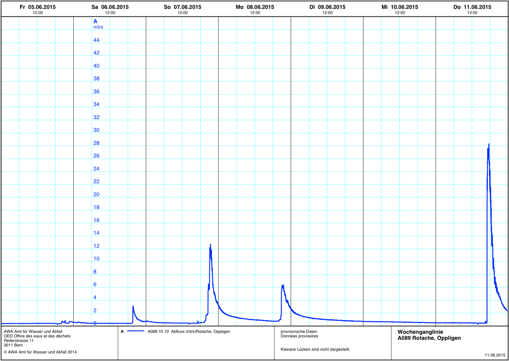
Task: Click the legend text A089 10 10 Abfluss
Action: click(189, 332)
